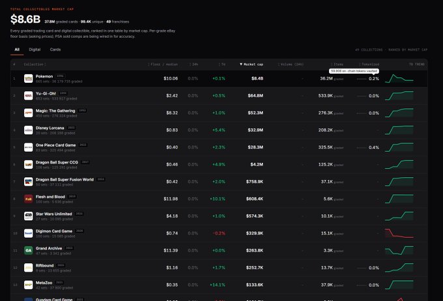Open the Star Wars Unlimited link
This screenshot has width=443, height=301.
pyautogui.click(x=53, y=214)
